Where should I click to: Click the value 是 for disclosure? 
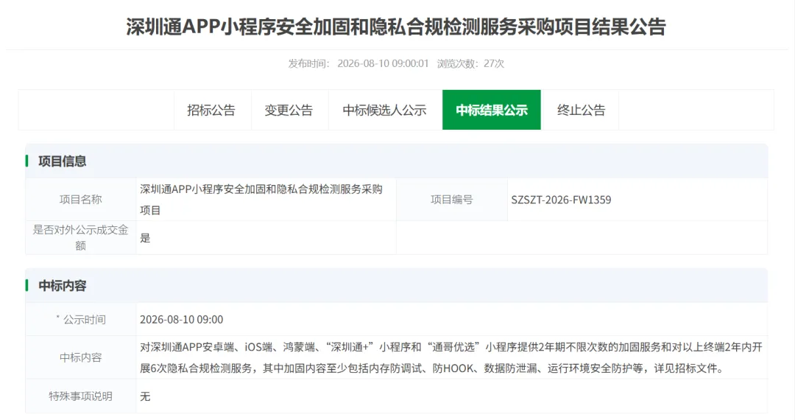tap(146, 238)
